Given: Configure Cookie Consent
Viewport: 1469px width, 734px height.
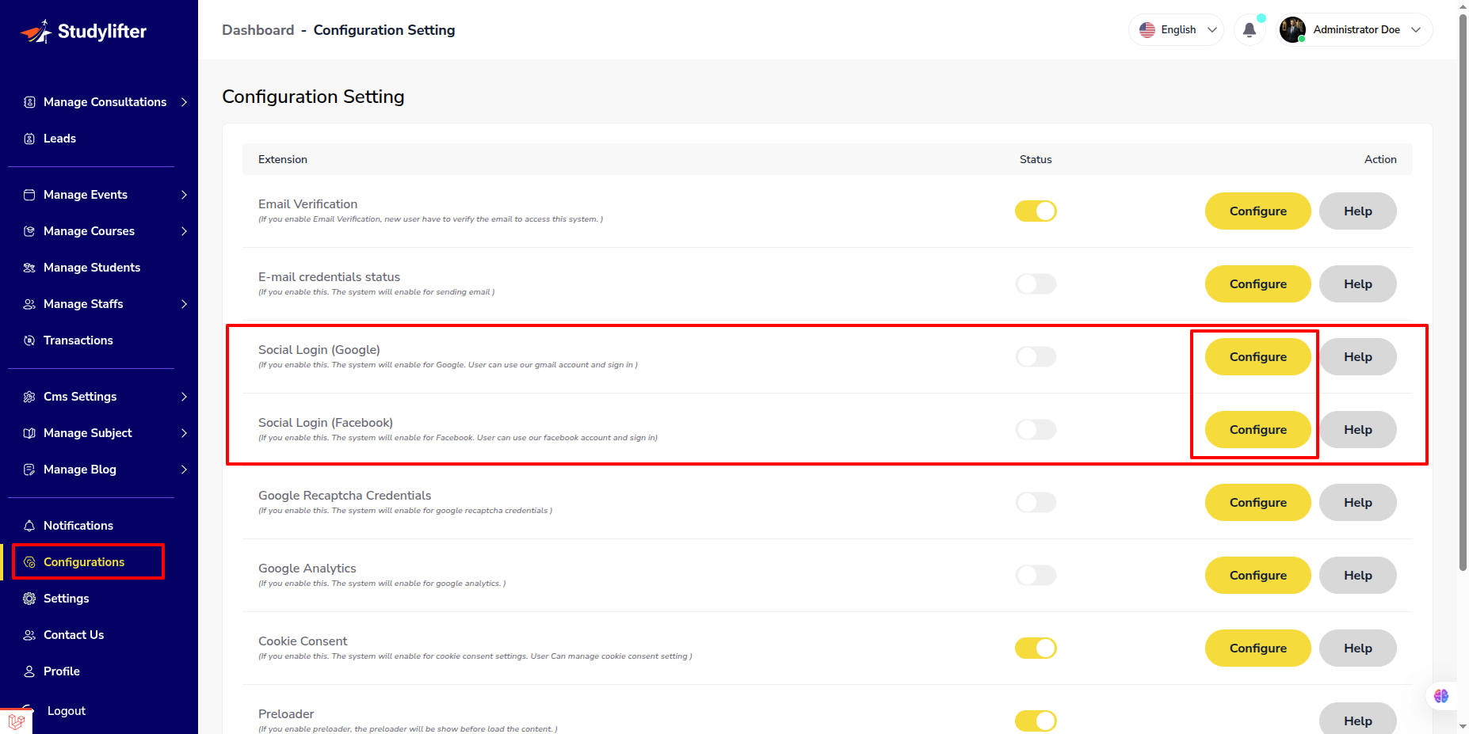Looking at the screenshot, I should pyautogui.click(x=1257, y=648).
